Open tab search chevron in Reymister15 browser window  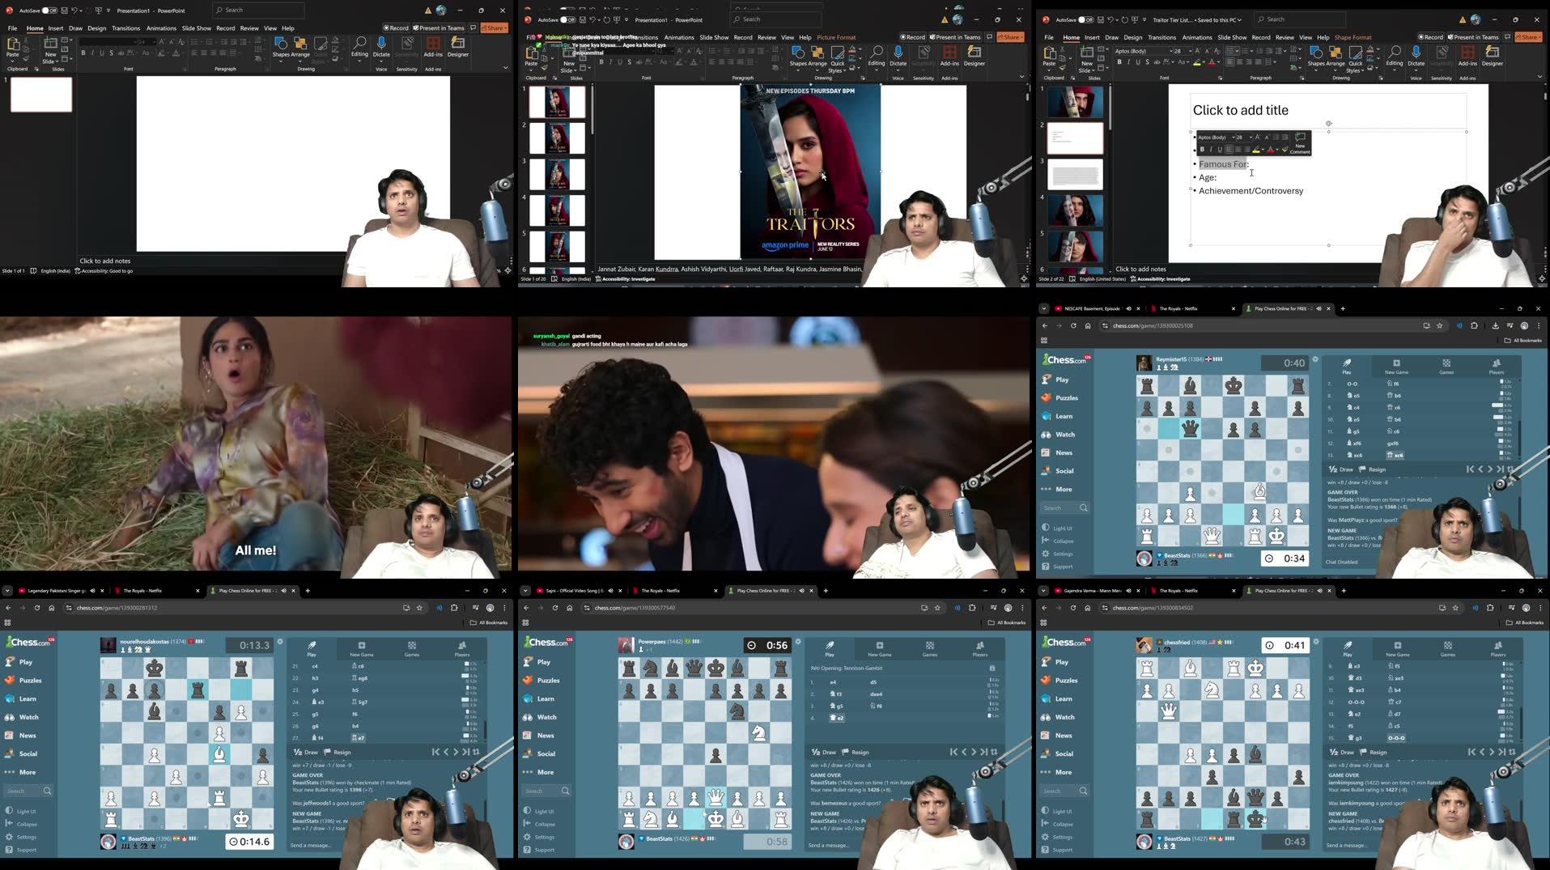(1044, 308)
